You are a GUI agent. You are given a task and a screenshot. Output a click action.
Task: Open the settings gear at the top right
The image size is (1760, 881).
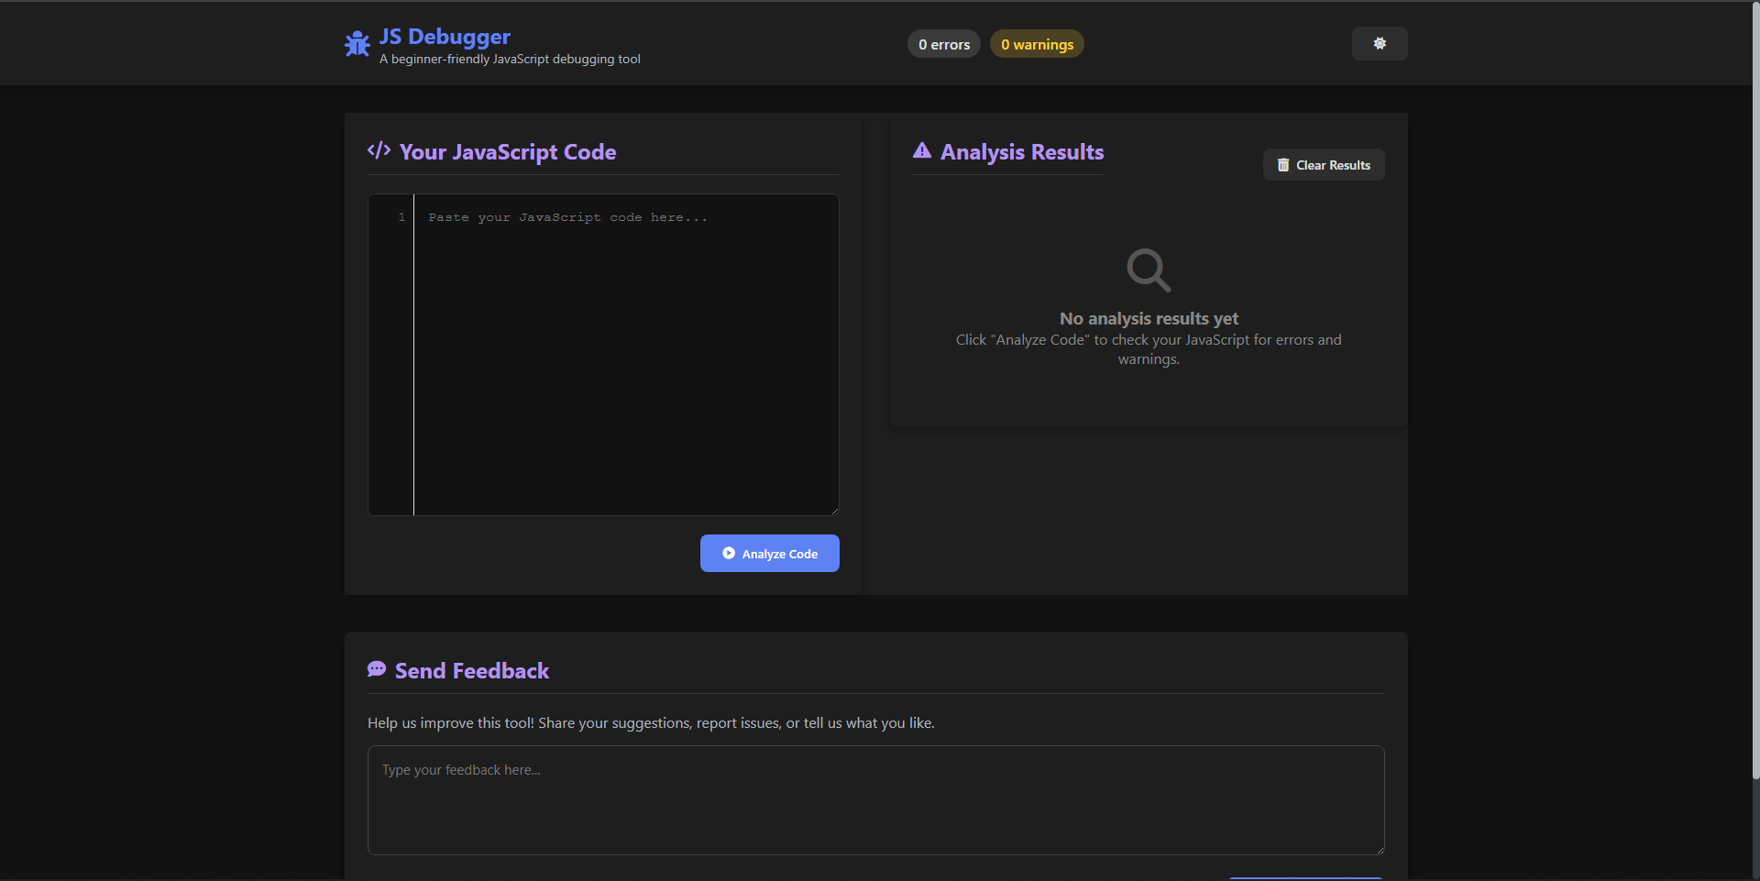point(1380,43)
